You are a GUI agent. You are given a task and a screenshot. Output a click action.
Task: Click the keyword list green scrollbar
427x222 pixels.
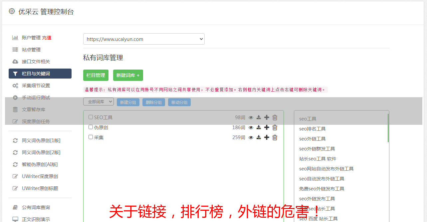[388, 128]
